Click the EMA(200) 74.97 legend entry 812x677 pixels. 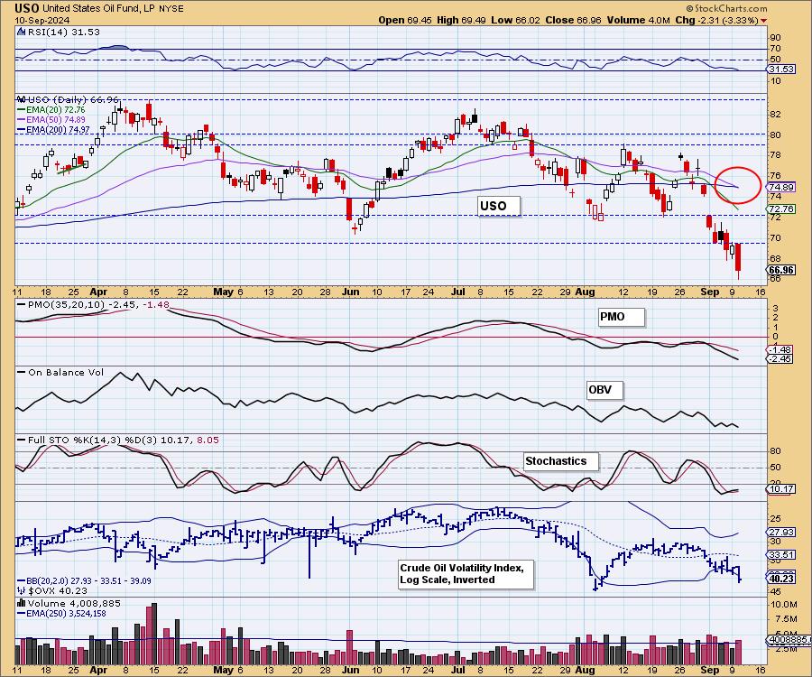(53, 129)
